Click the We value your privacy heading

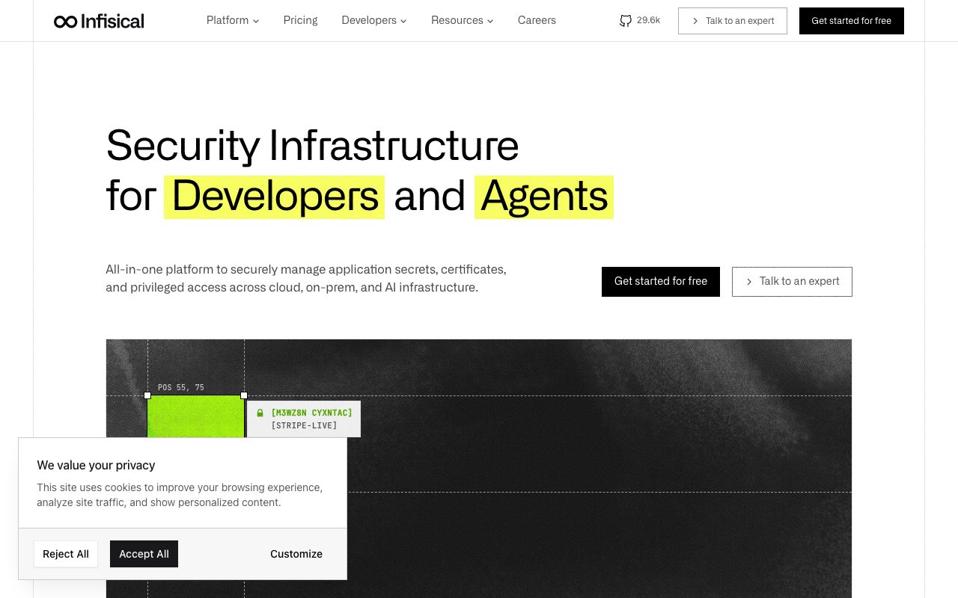pyautogui.click(x=96, y=465)
